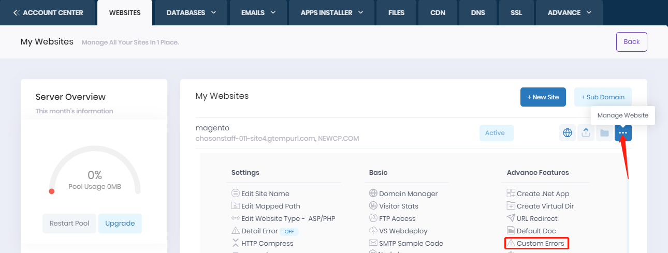The image size is (668, 253).
Task: Click the globe icon for magento site
Action: [x=568, y=133]
